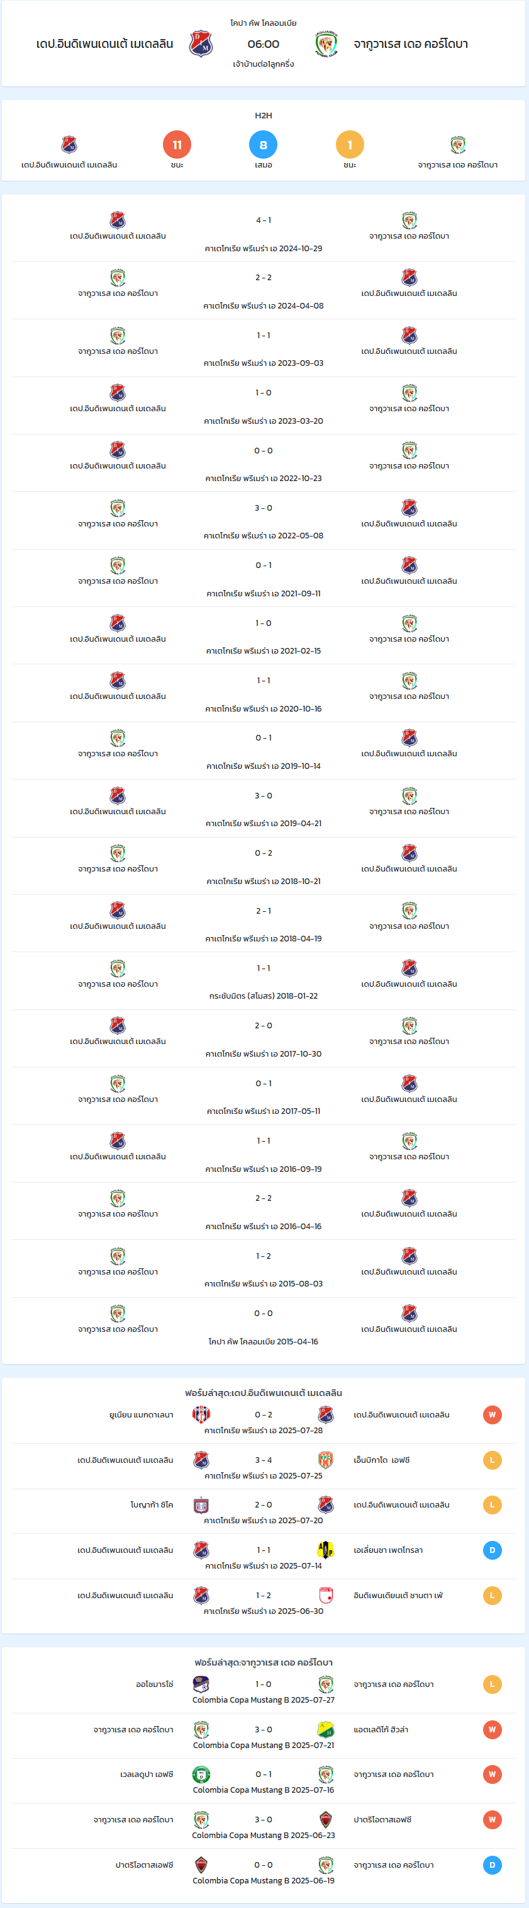Click the blue 8 draws circle
The width and height of the screenshot is (529, 1908).
pyautogui.click(x=264, y=144)
